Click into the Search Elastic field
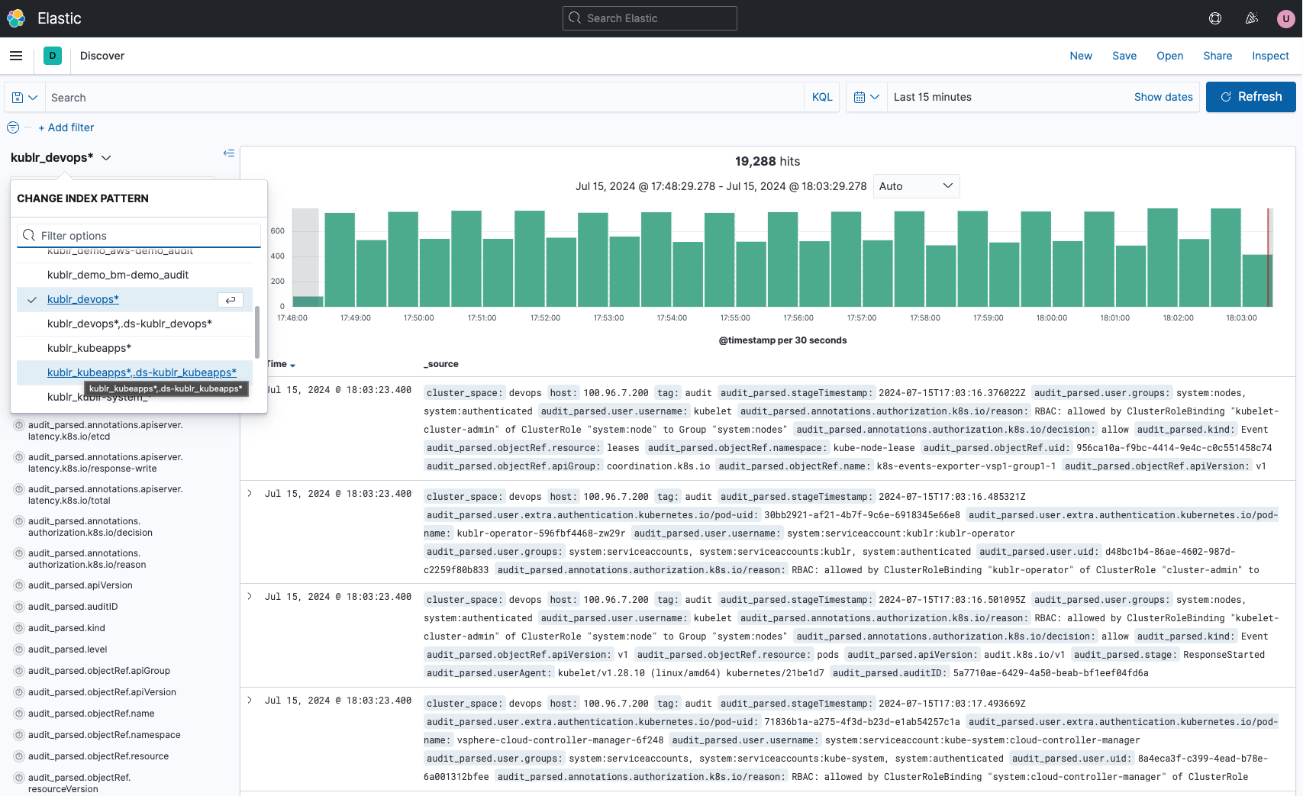 point(650,18)
